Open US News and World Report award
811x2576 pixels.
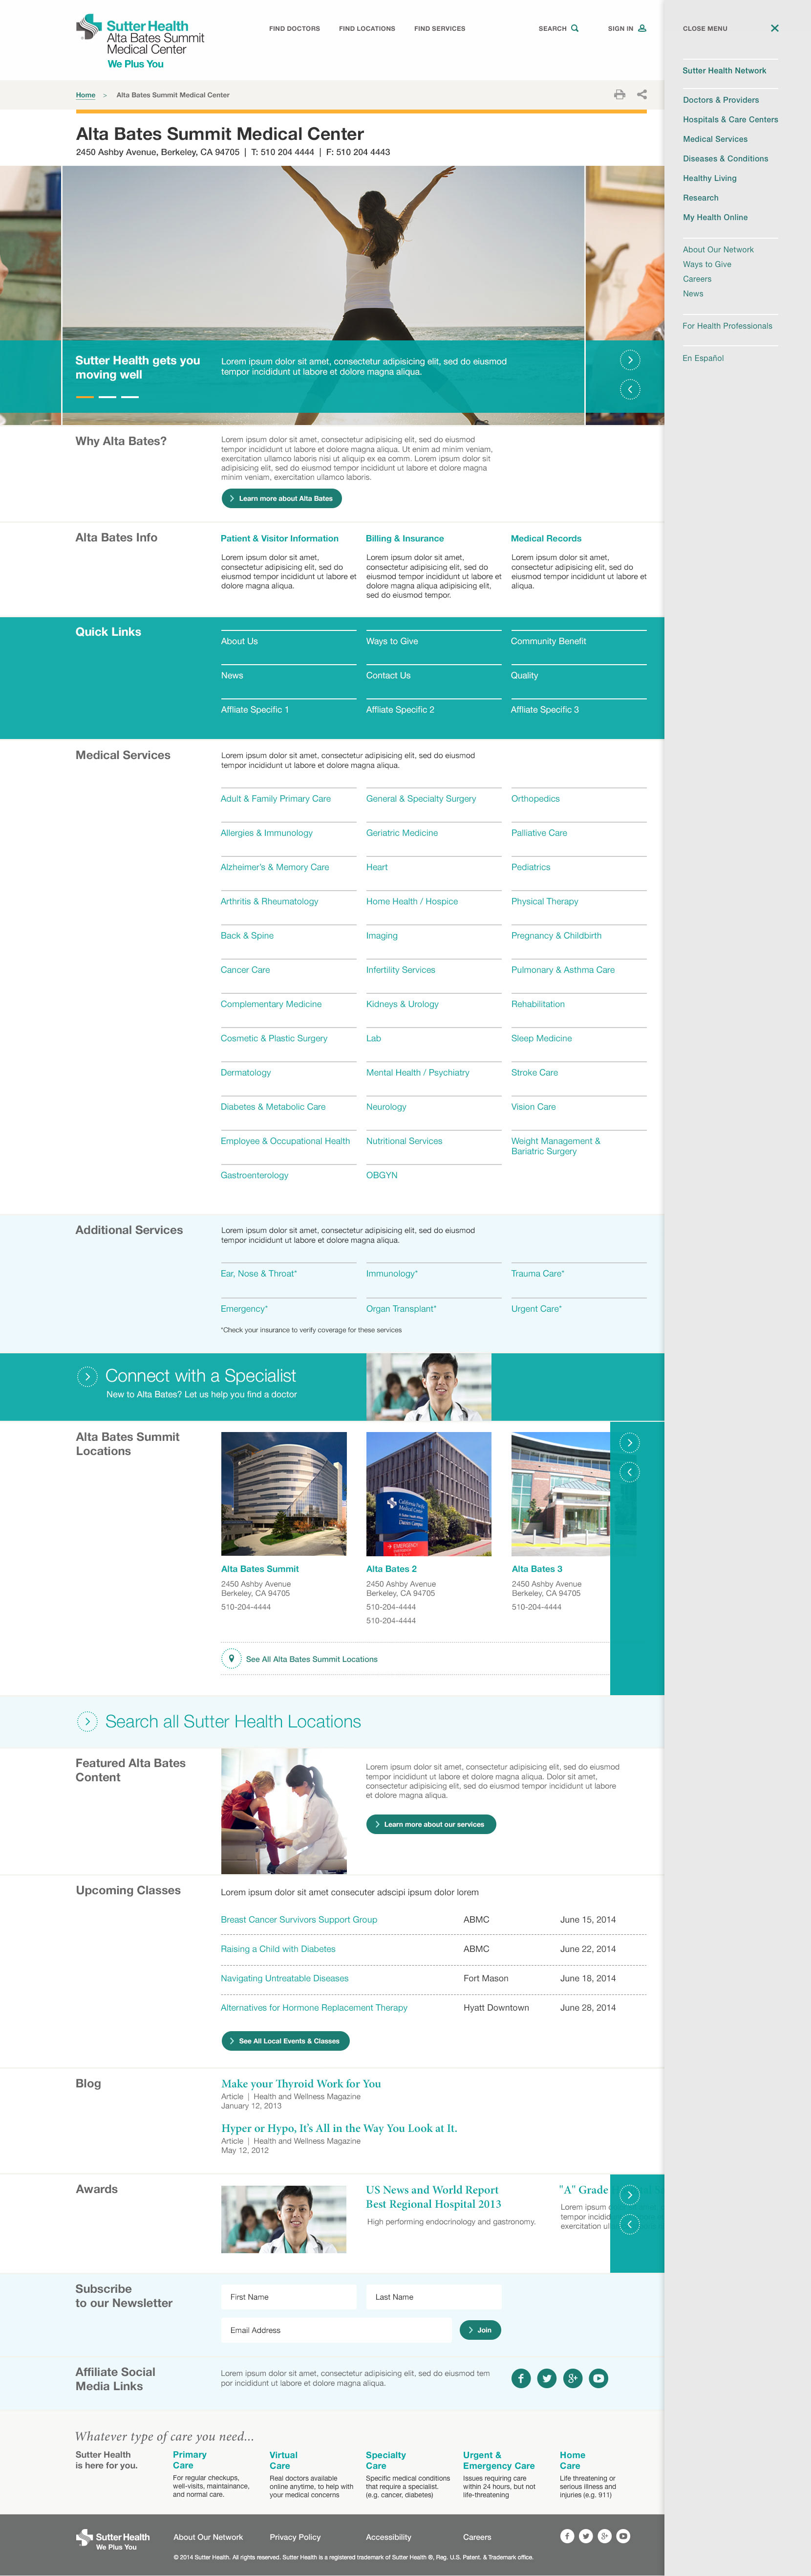(433, 2197)
